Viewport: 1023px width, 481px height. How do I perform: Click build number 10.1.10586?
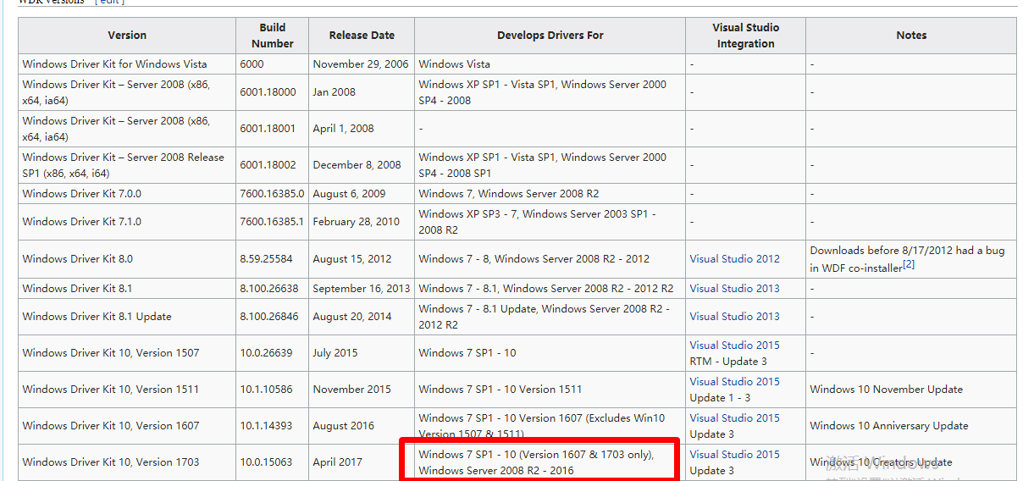point(266,390)
